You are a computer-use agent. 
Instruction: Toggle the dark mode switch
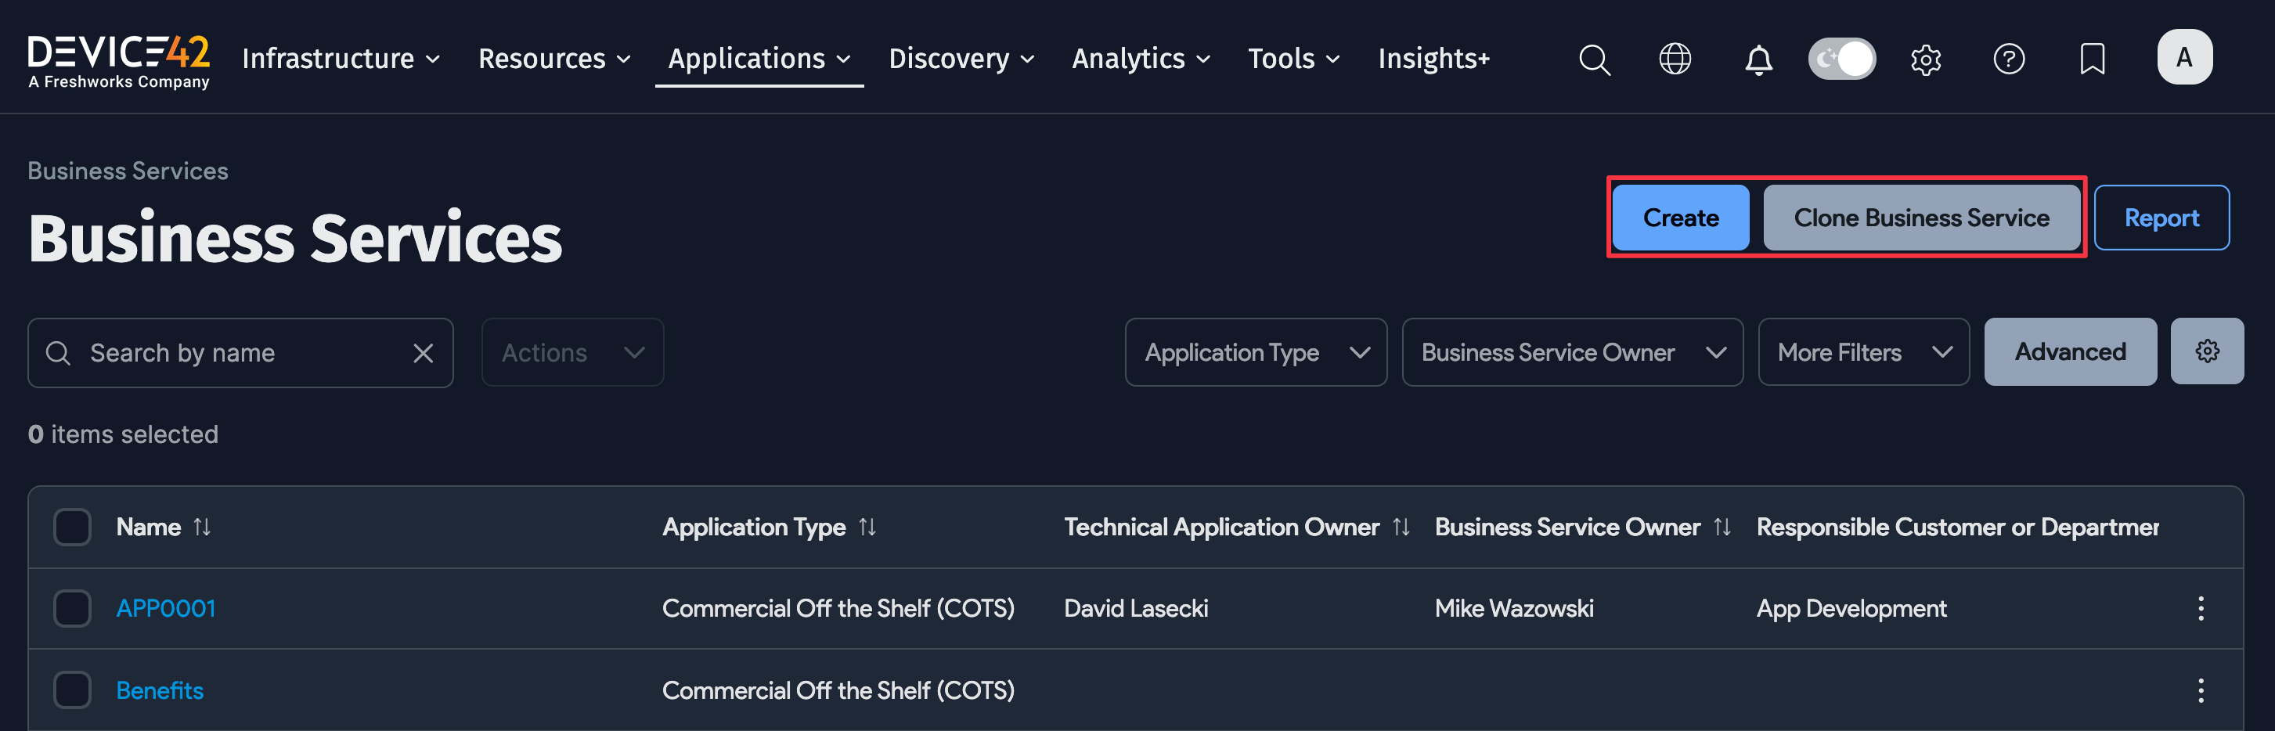(1841, 58)
